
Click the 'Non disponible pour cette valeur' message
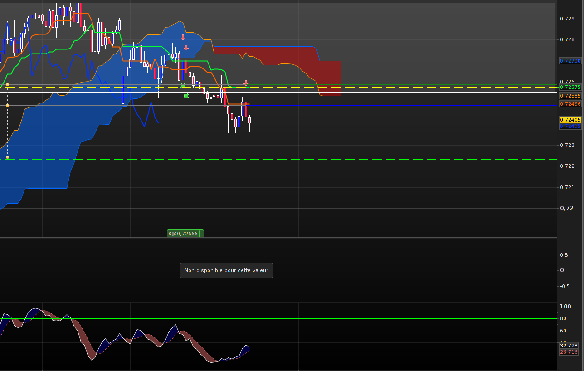(226, 270)
